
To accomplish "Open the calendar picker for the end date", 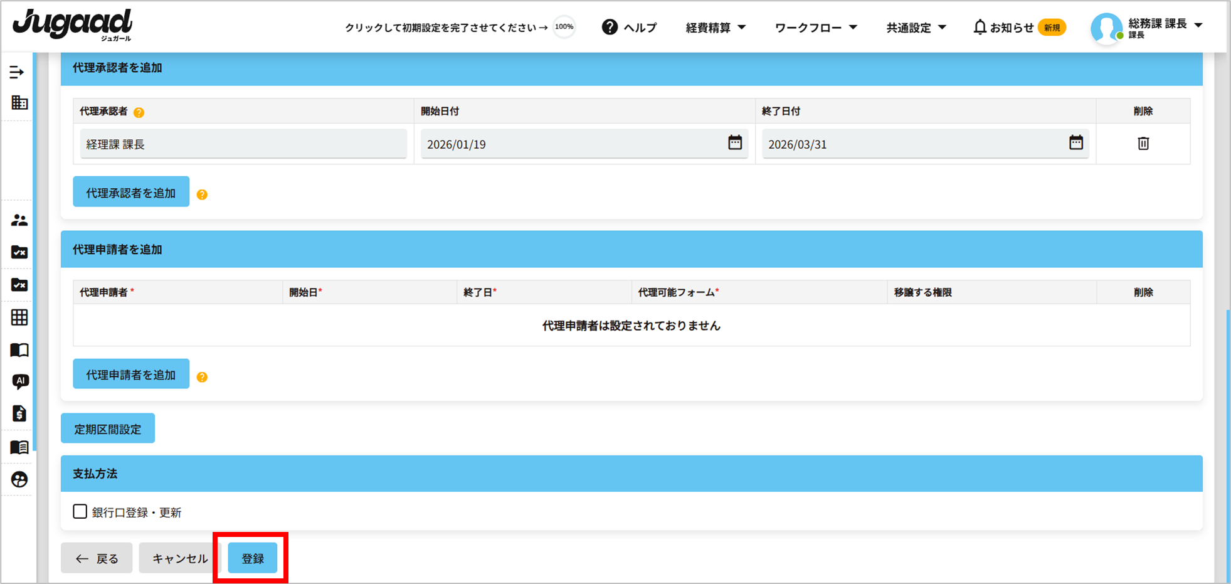I will click(1075, 143).
